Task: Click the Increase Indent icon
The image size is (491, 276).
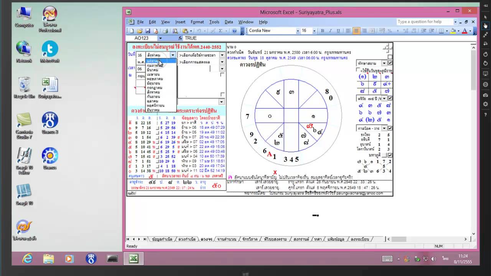Action: [x=431, y=31]
